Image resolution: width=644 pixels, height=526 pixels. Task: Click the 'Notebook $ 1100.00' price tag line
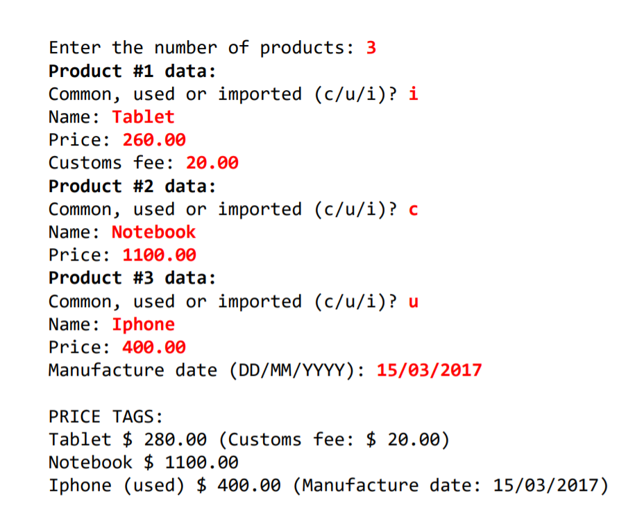[144, 463]
